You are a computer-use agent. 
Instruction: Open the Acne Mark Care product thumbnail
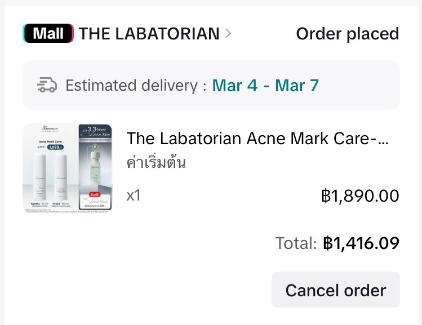point(67,168)
